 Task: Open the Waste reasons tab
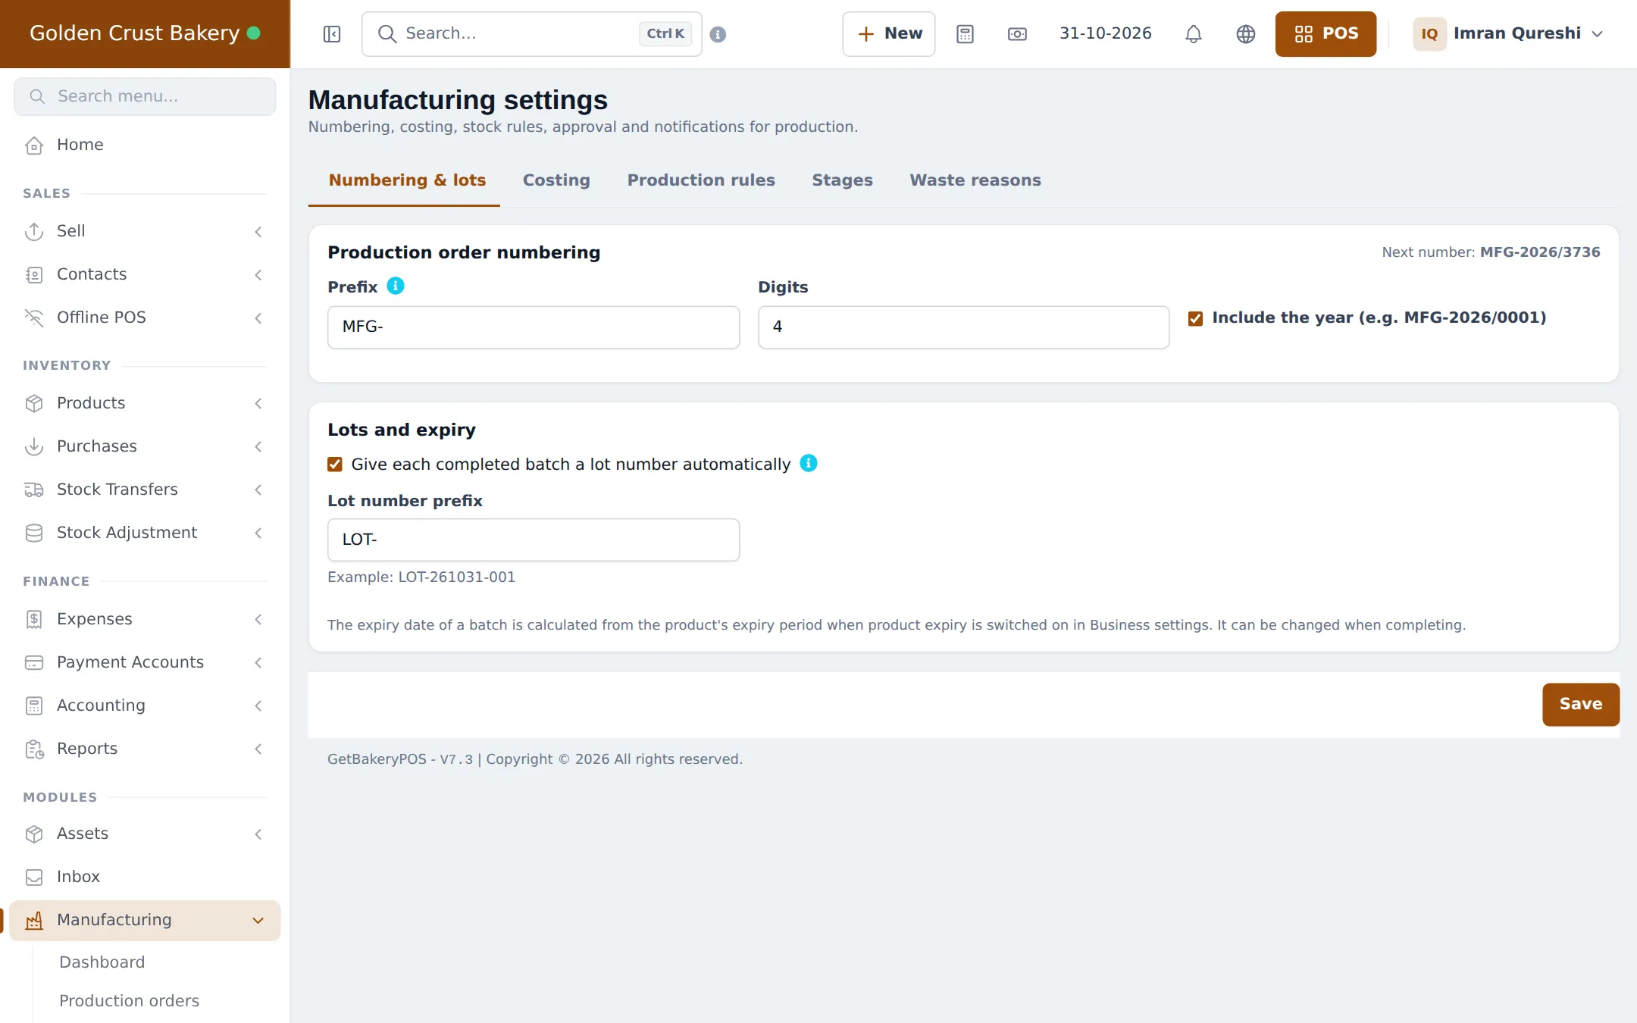click(x=975, y=180)
